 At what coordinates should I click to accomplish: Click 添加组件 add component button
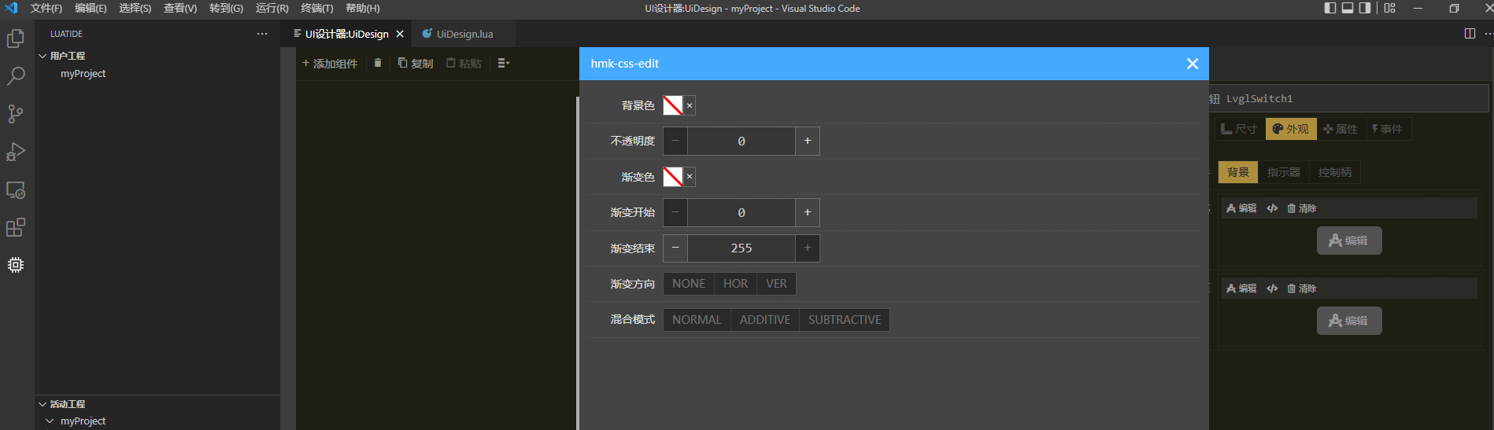[x=330, y=63]
